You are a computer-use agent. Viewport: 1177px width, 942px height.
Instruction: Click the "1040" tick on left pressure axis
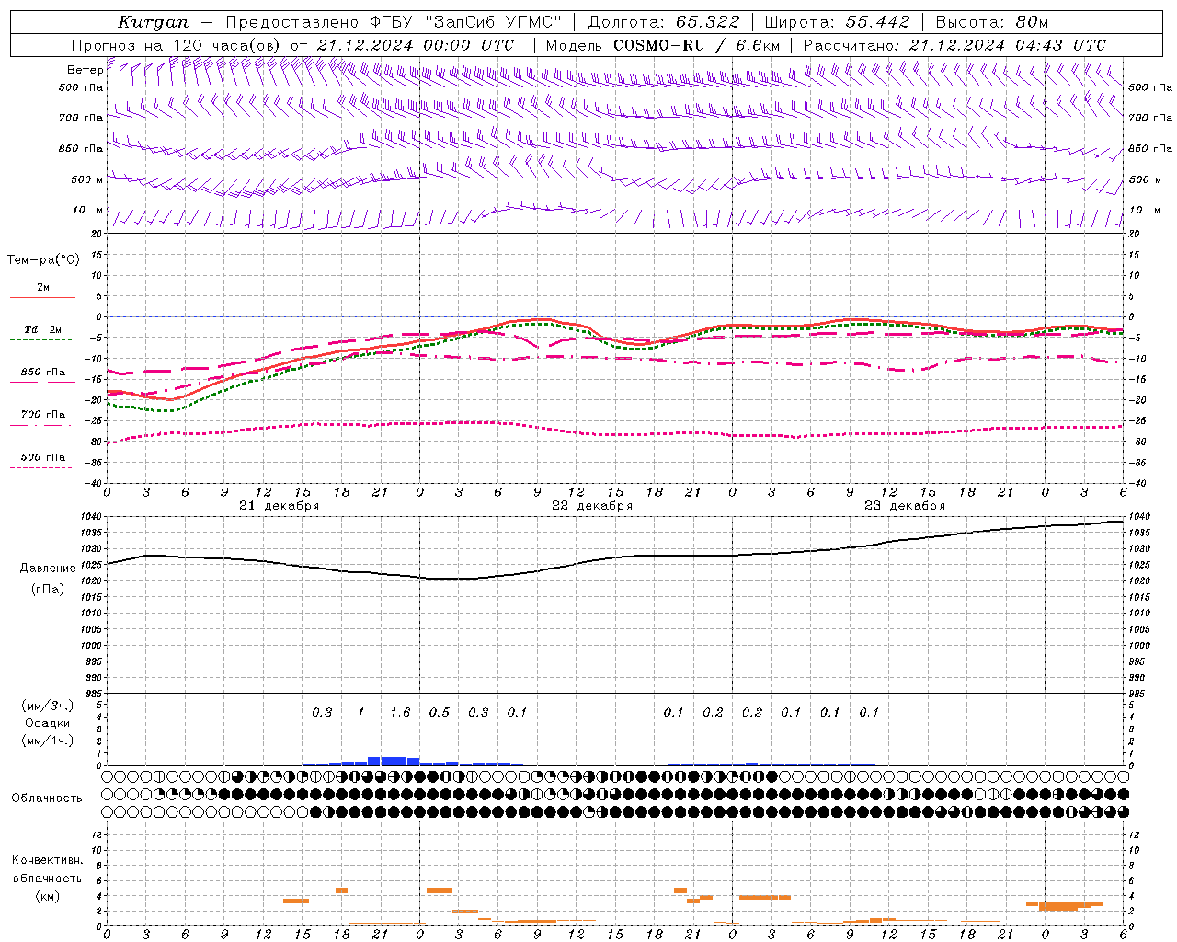tap(93, 517)
